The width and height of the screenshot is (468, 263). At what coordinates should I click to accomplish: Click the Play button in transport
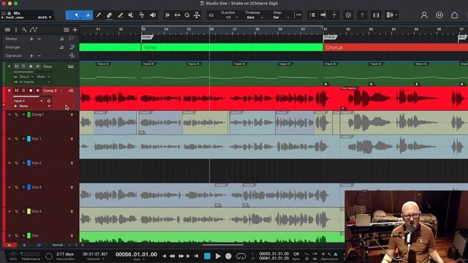pos(218,256)
